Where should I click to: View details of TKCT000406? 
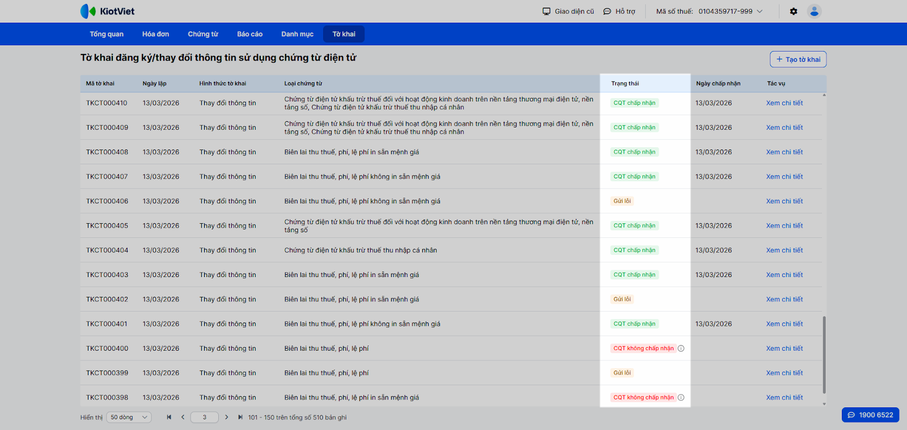tap(785, 201)
